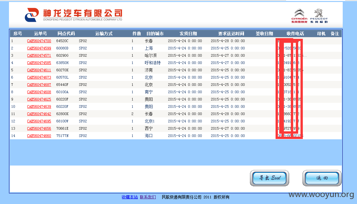Click the 网点代码 column header
Viewport: 357px width, 204px height.
click(x=66, y=34)
